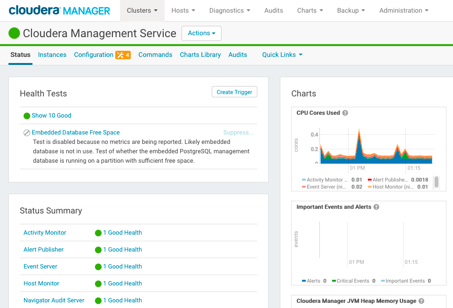453x308 pixels.
Task: Click Host Monitor legend orange swatch
Action: click(370, 187)
